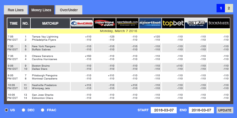Click Intertops -125 odds for Tampa Vay Lightning
237x118 pixels.
coord(111,37)
